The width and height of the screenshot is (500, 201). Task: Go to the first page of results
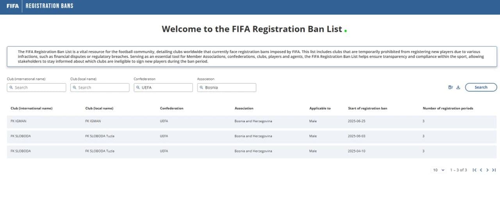coord(475,170)
